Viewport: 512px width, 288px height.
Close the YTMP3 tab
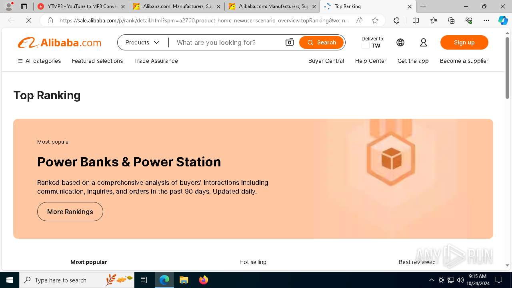123,6
